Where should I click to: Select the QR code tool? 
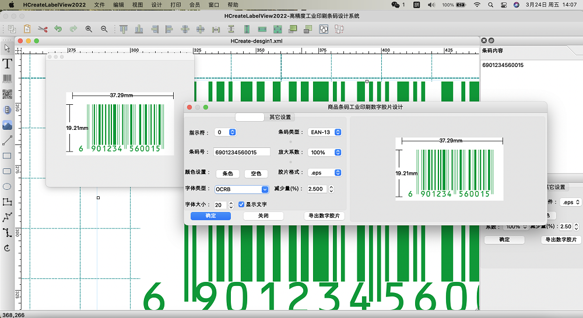(x=7, y=94)
